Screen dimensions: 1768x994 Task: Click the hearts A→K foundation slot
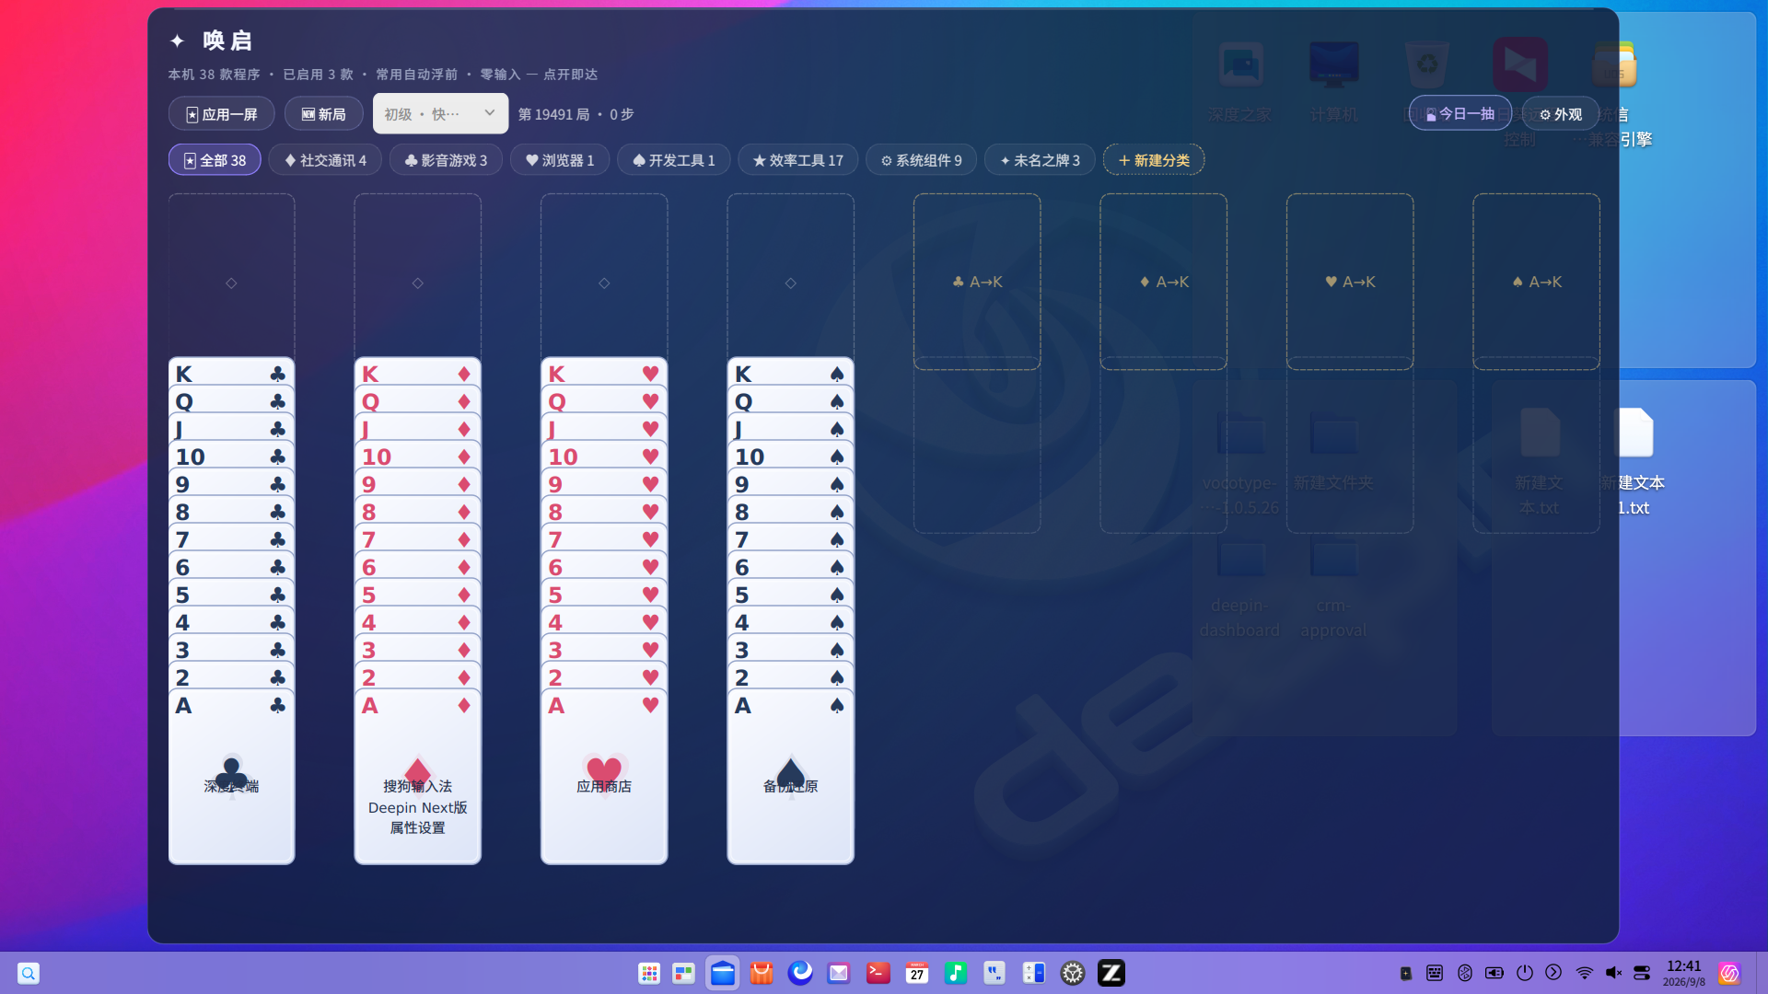point(1350,282)
